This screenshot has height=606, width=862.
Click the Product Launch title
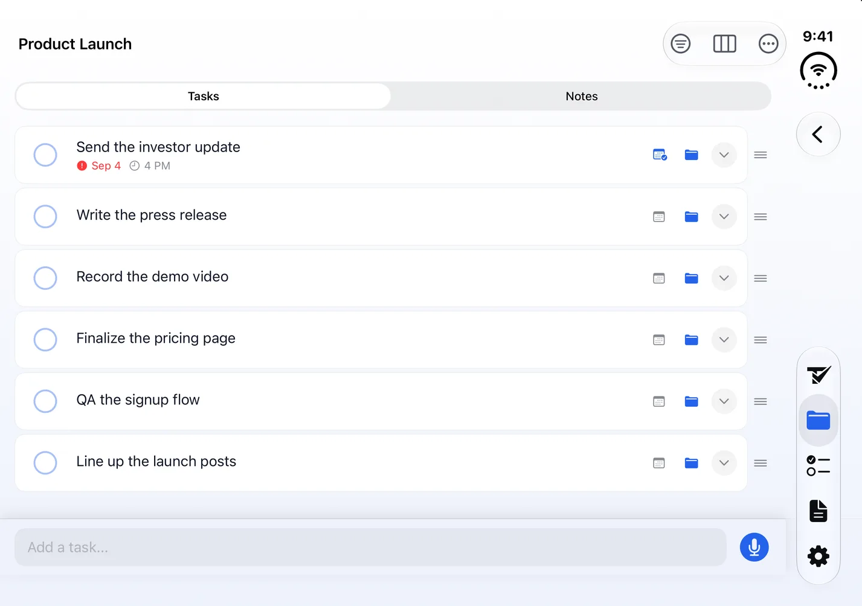(75, 44)
